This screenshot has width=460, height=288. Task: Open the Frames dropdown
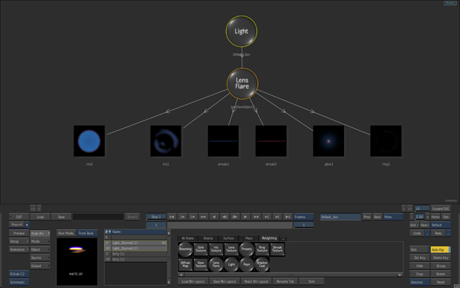pyautogui.click(x=304, y=217)
